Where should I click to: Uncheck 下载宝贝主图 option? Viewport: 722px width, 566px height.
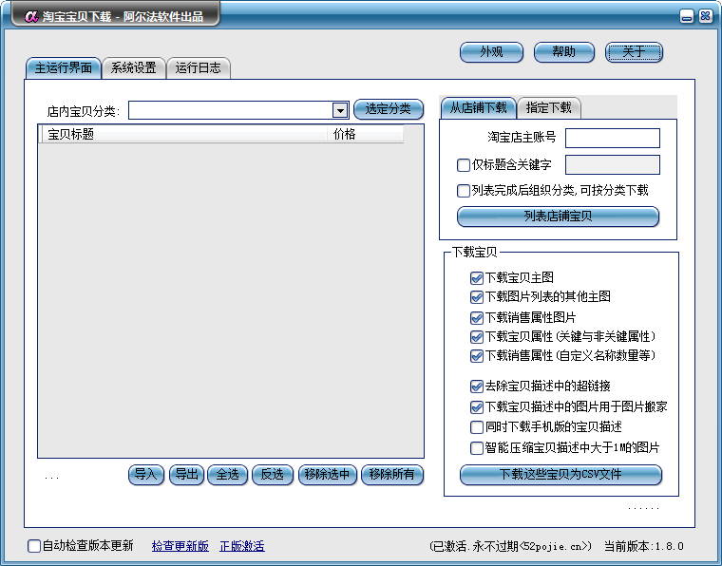(x=477, y=278)
